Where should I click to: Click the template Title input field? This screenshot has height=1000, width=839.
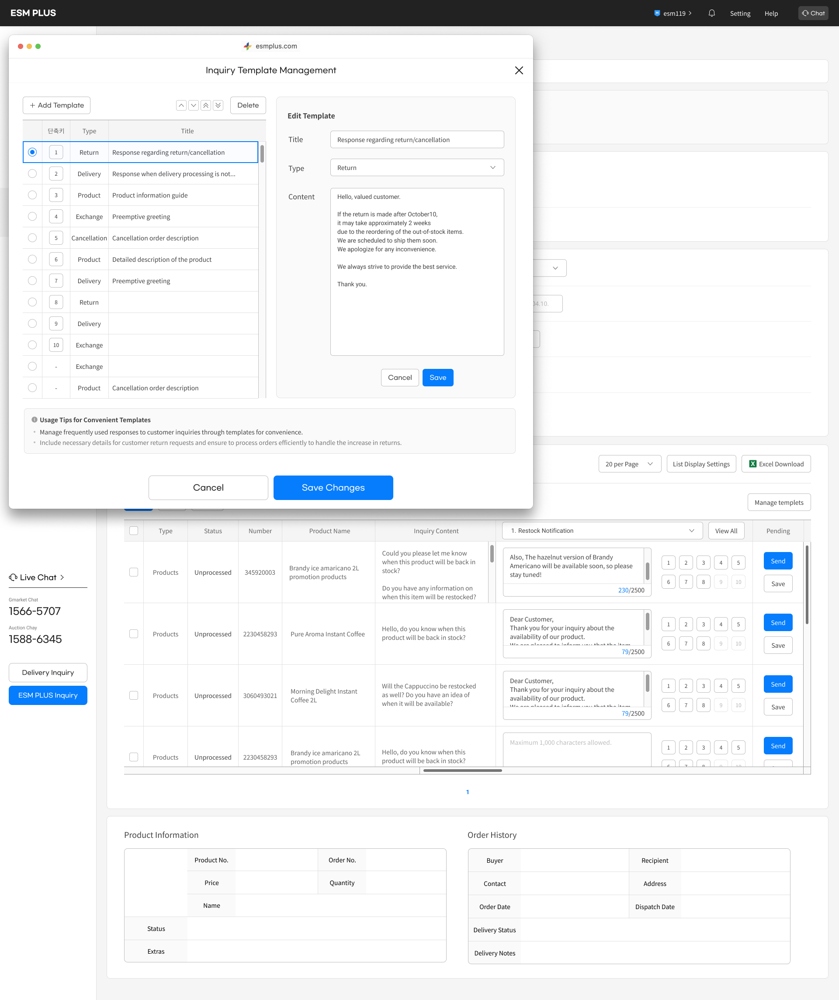[x=416, y=139]
